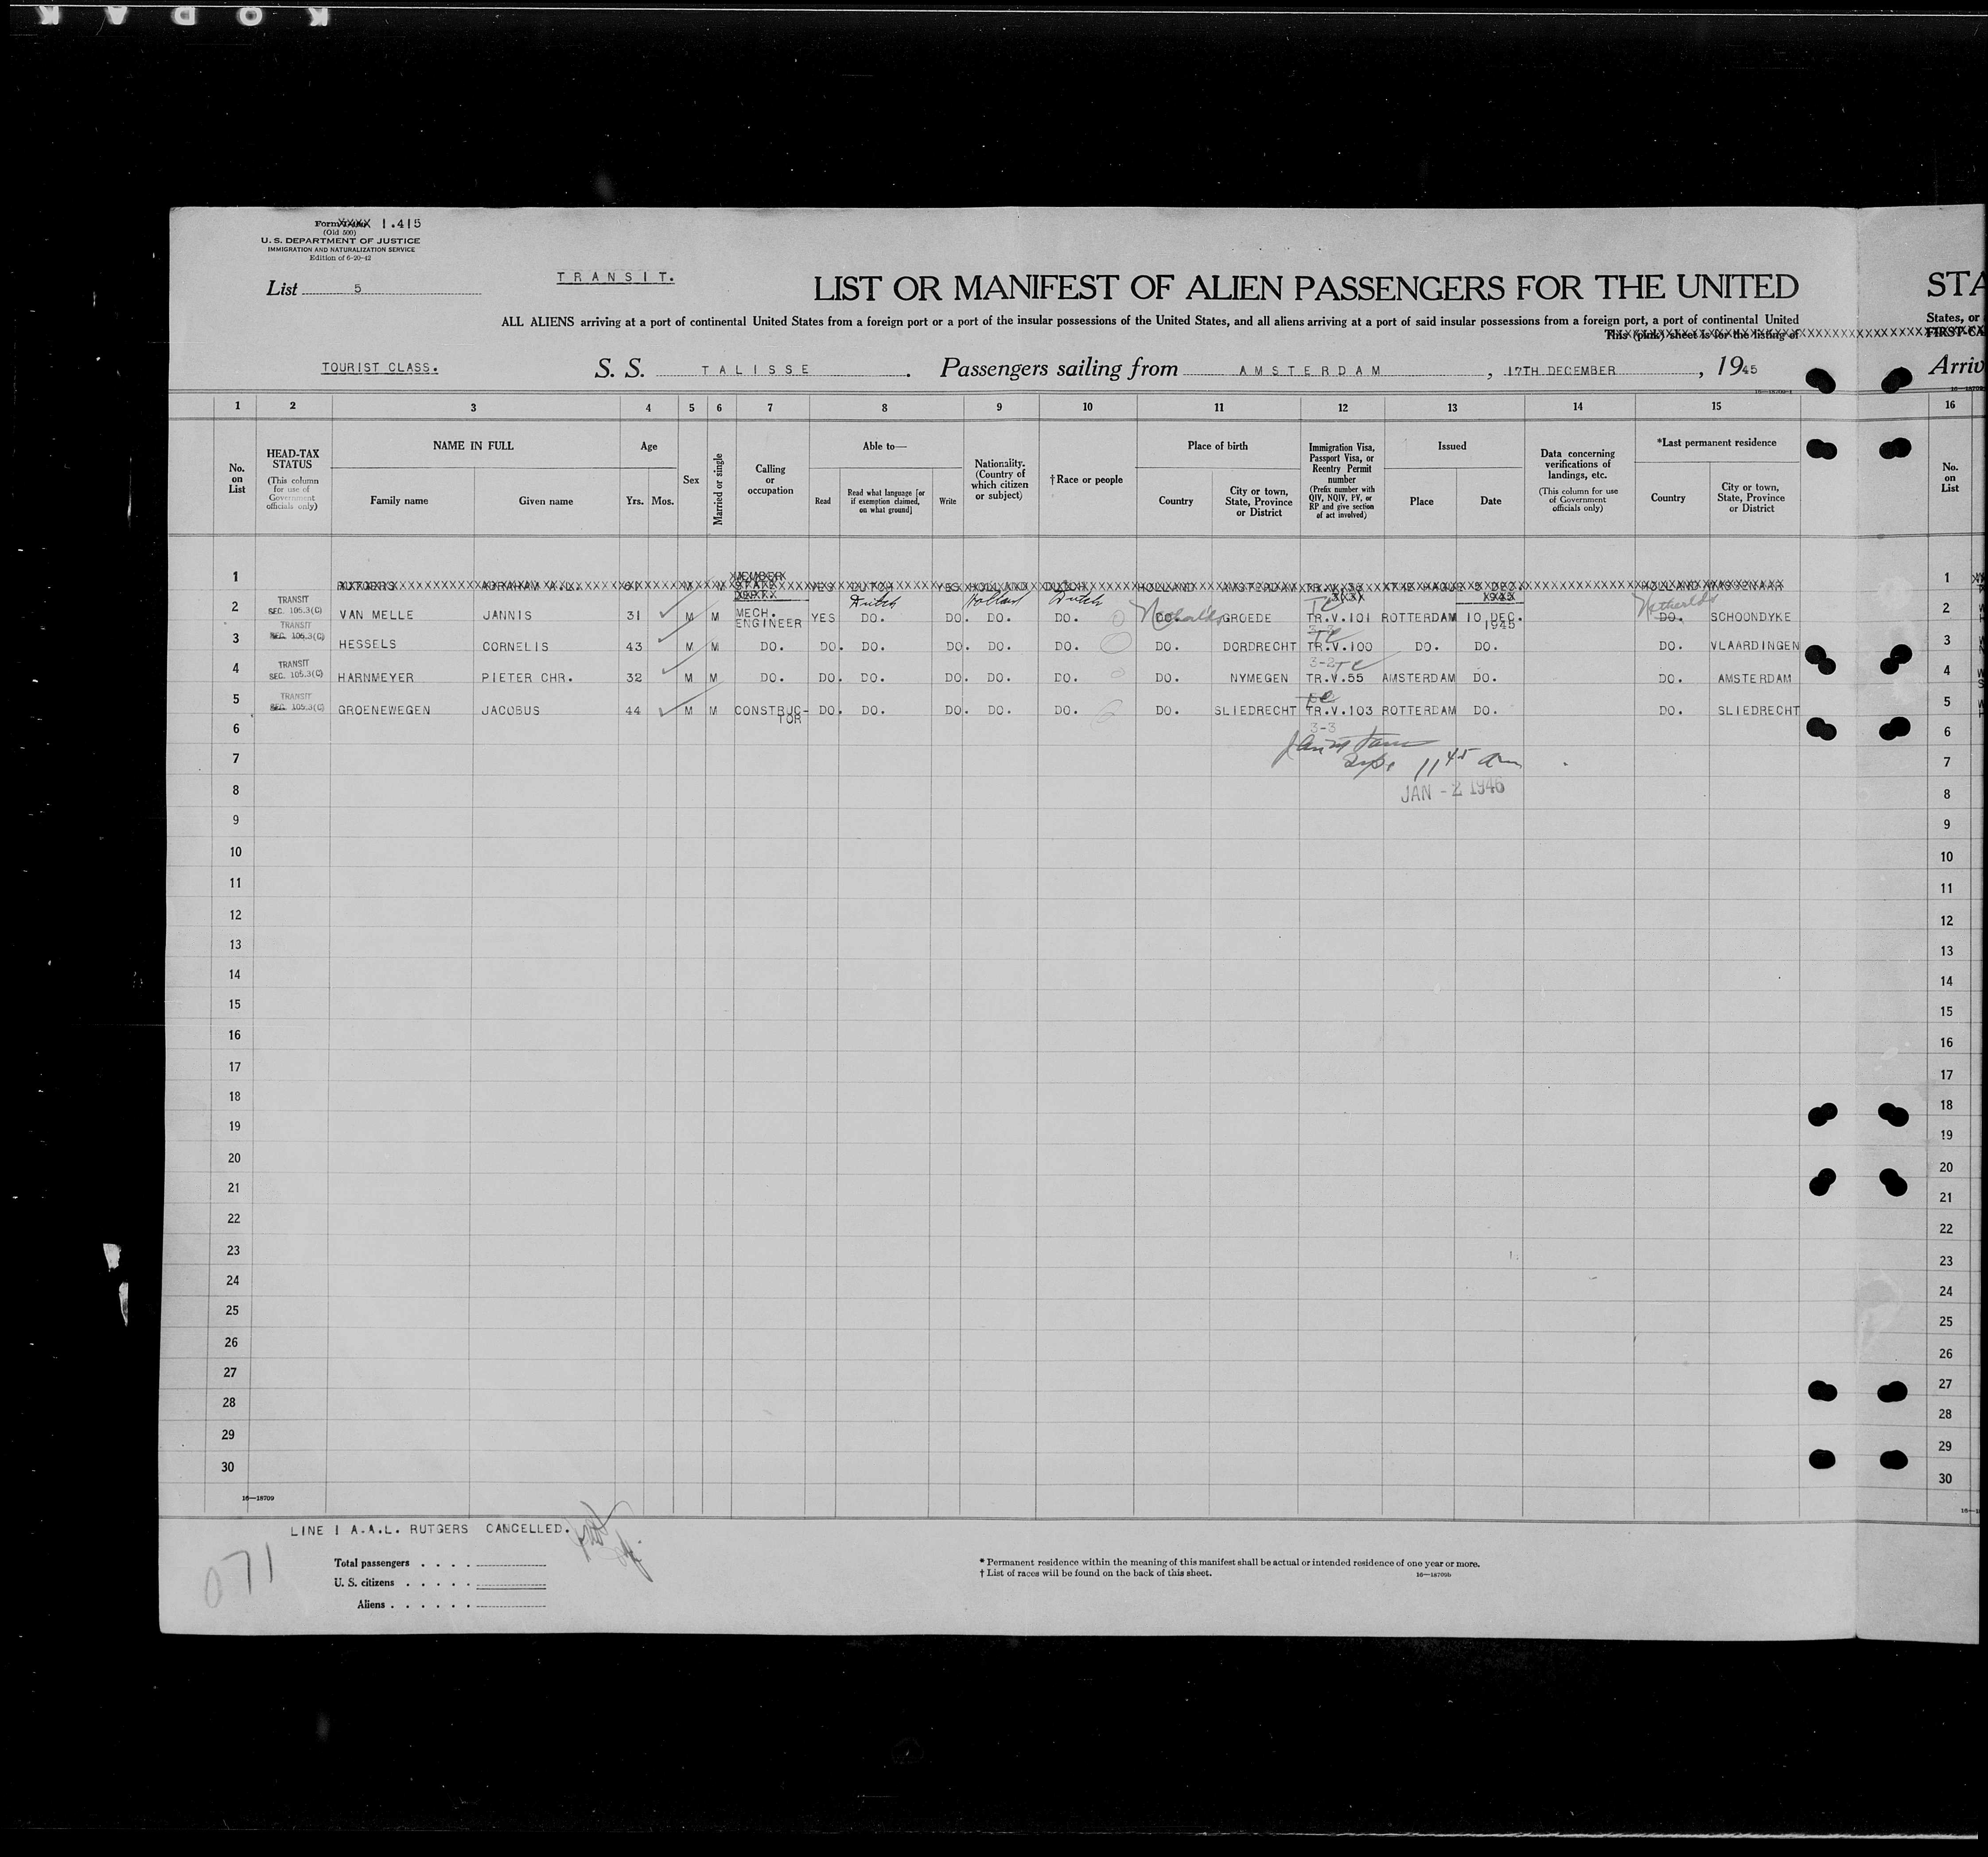Screen dimensions: 1988x1857
Task: Select the family name 'GROENEWEGEN'
Action: point(384,710)
